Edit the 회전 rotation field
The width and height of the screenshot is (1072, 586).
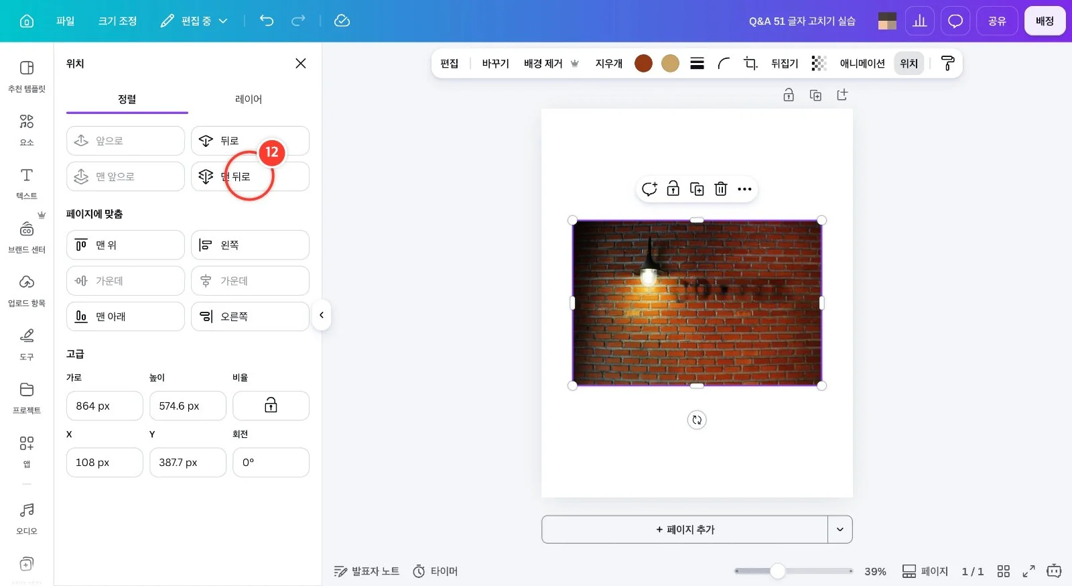tap(271, 463)
